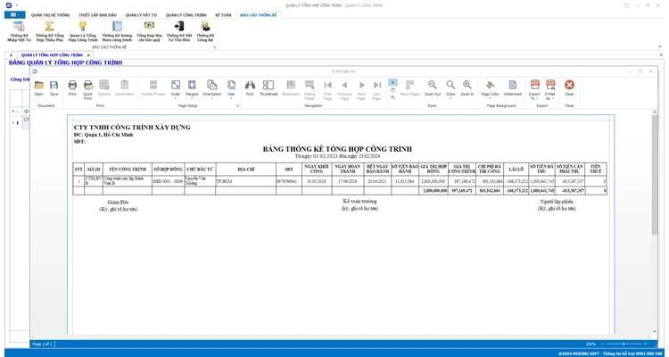This screenshot has width=669, height=357.
Task: Click the Thumbnails toggle button
Action: 268,87
